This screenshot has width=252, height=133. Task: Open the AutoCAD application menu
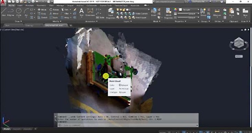pyautogui.click(x=3, y=3)
